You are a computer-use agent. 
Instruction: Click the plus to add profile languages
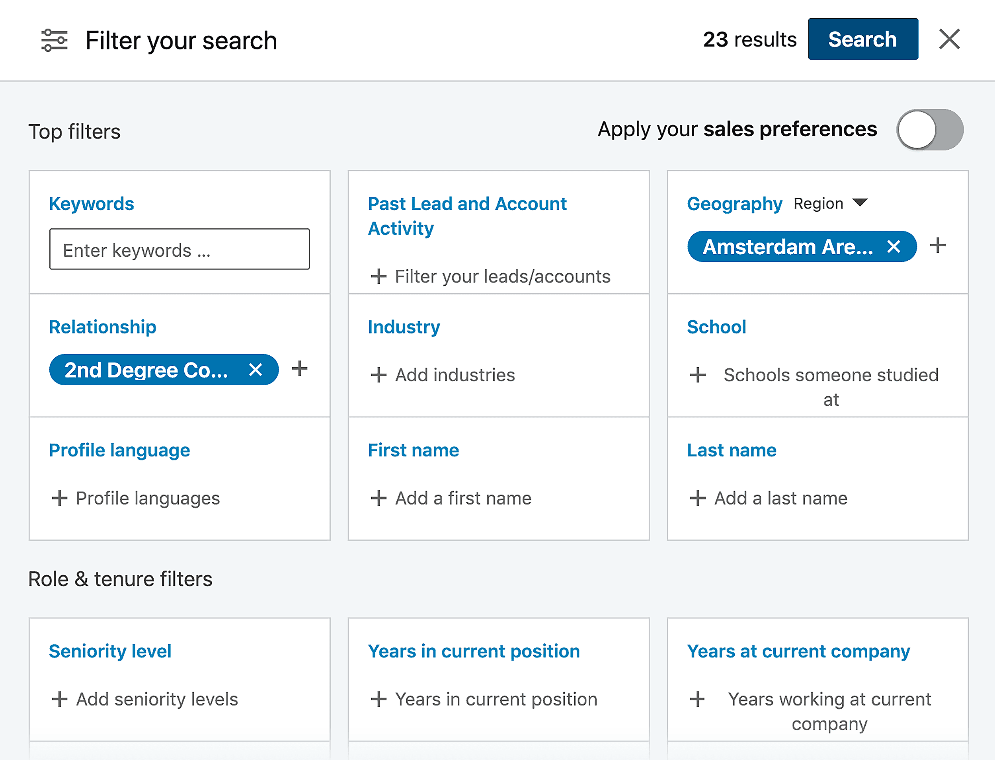(x=60, y=498)
